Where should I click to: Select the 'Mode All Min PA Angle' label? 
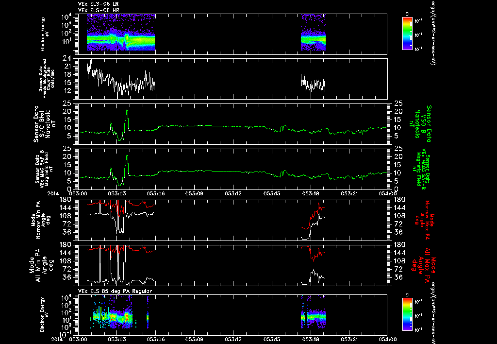coord(39,265)
